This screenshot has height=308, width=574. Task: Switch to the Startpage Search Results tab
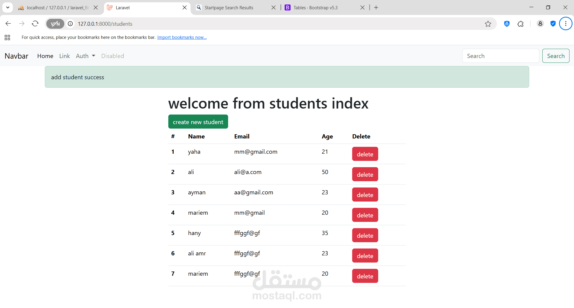click(229, 7)
